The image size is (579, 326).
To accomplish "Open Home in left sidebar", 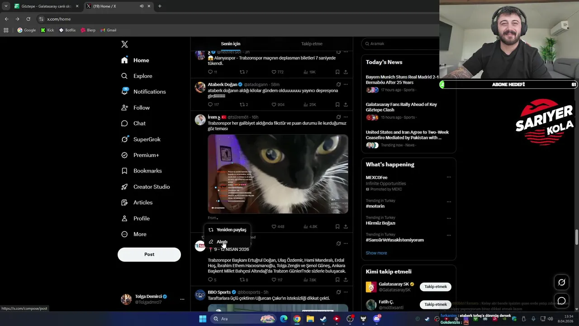I will (135, 60).
